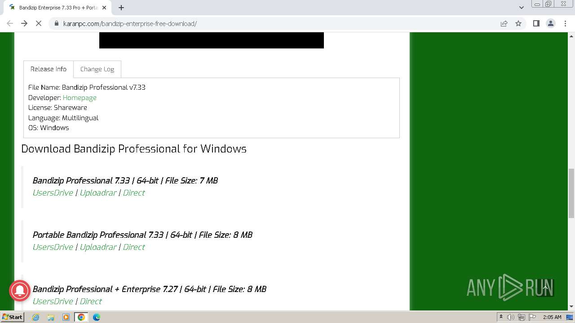
Task: Click the share page icon
Action: click(504, 23)
